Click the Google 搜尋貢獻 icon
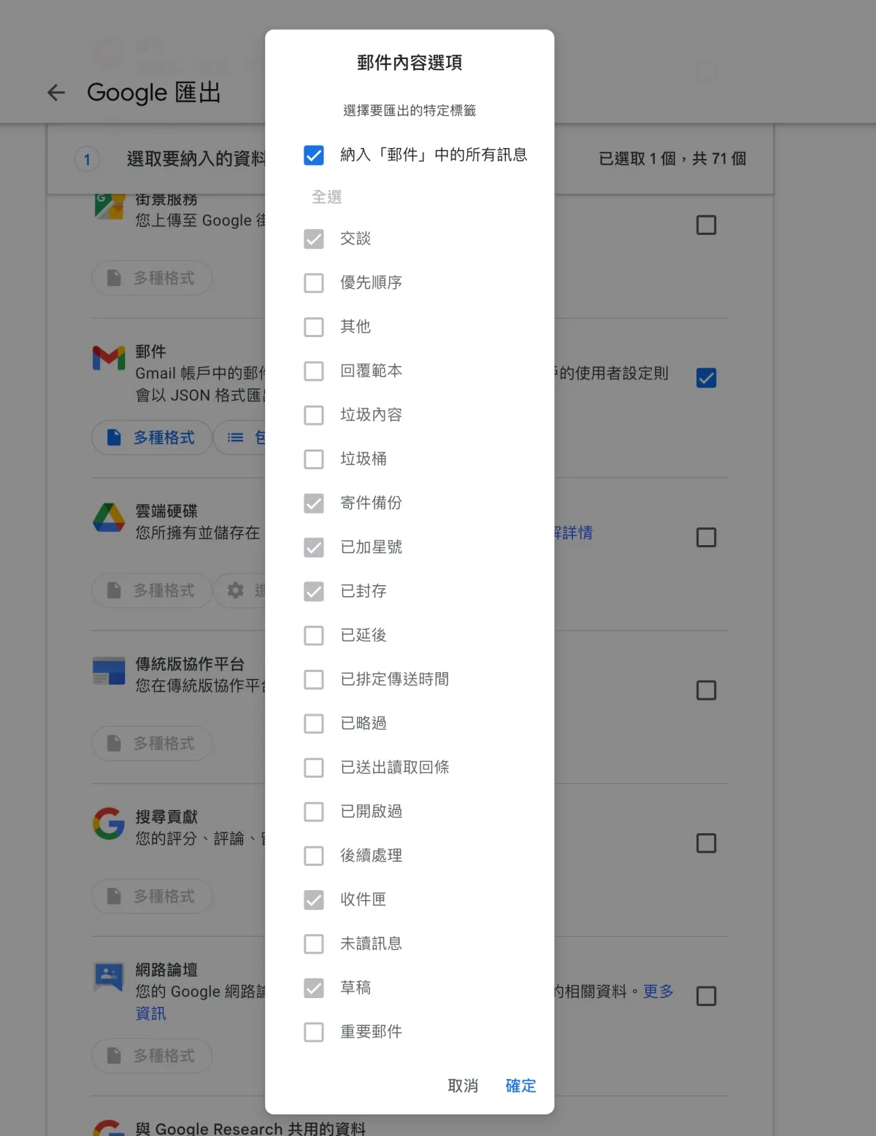The height and width of the screenshot is (1136, 876). coord(109,823)
